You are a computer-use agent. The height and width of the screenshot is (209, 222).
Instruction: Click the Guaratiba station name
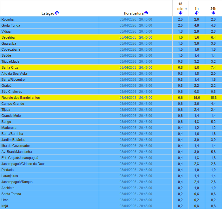coord(9,43)
